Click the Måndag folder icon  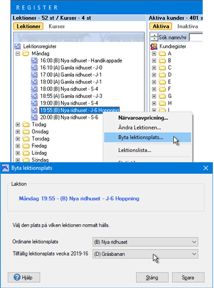[26, 53]
